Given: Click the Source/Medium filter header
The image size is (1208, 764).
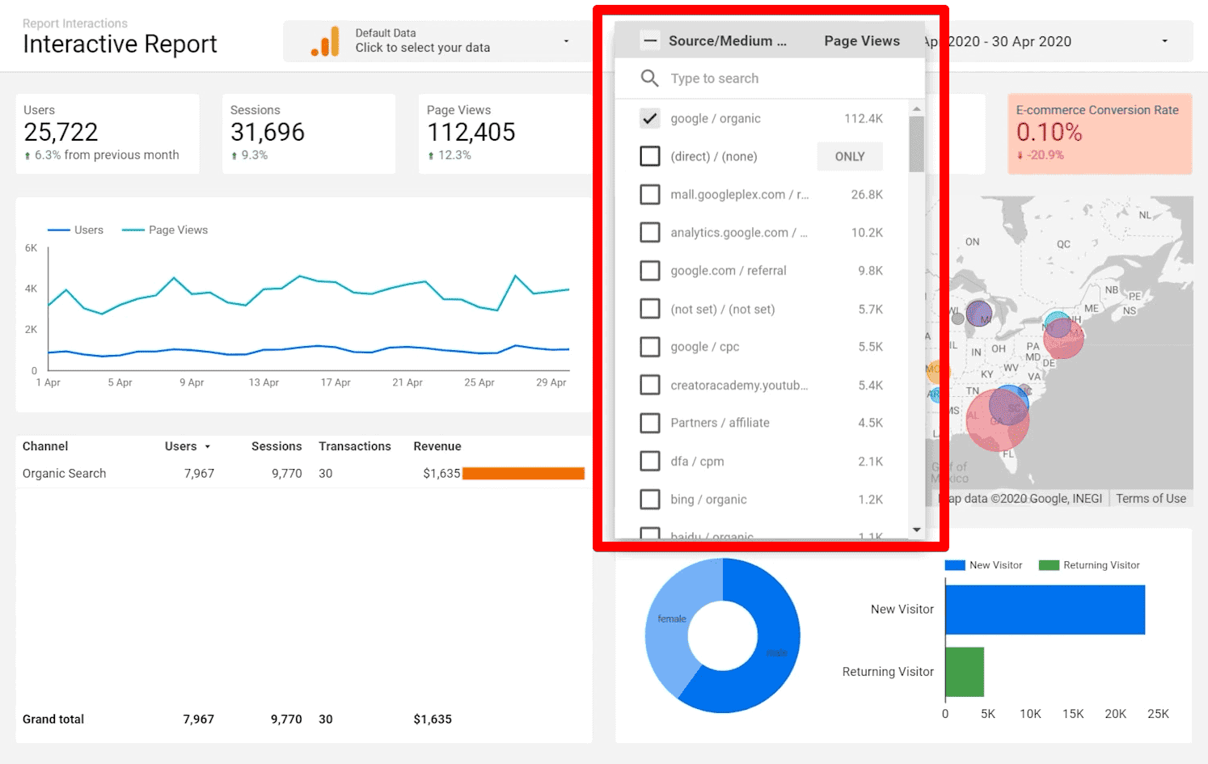Looking at the screenshot, I should point(726,40).
